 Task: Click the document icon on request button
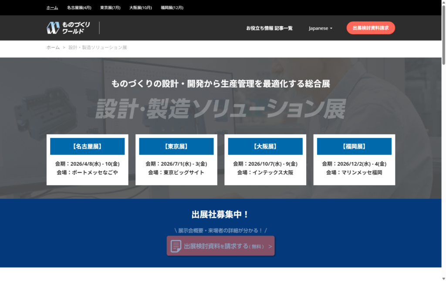176,246
